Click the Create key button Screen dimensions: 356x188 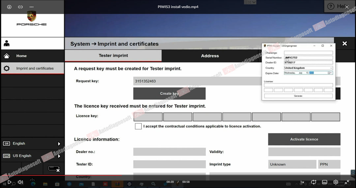point(169,94)
